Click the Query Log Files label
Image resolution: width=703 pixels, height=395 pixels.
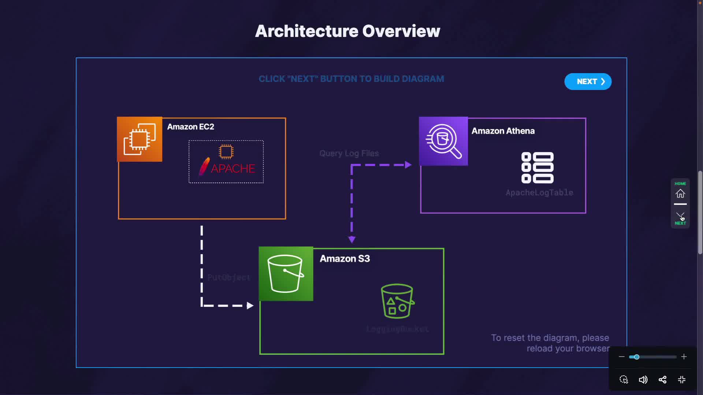point(349,154)
